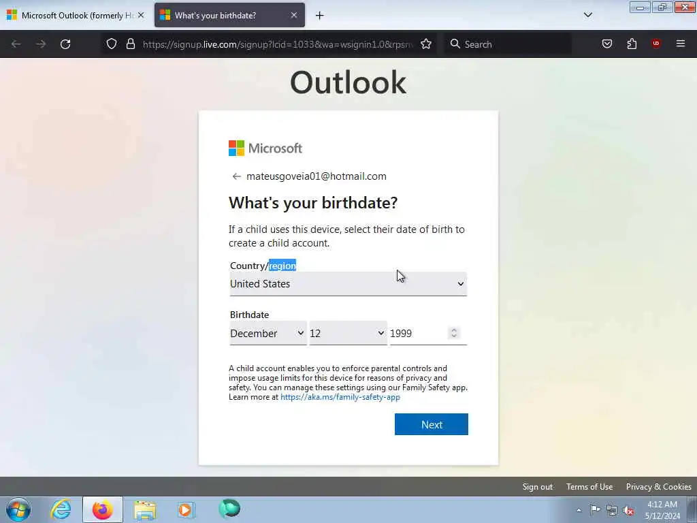Bookmark this page with the star icon
The width and height of the screenshot is (697, 523).
click(426, 44)
